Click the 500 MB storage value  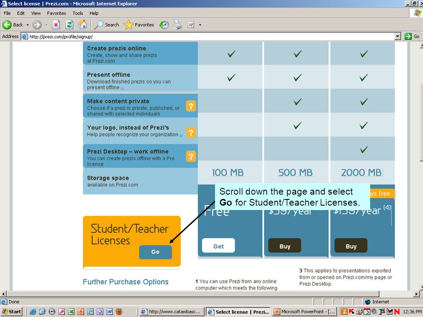(x=295, y=173)
